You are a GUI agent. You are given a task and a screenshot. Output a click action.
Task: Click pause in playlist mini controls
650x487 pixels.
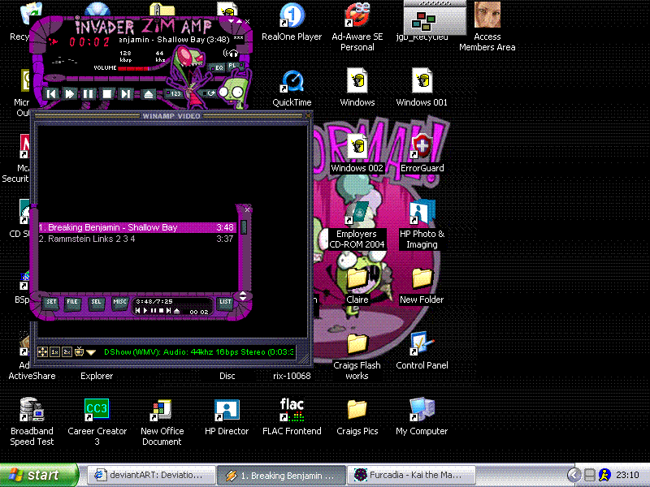coord(154,311)
